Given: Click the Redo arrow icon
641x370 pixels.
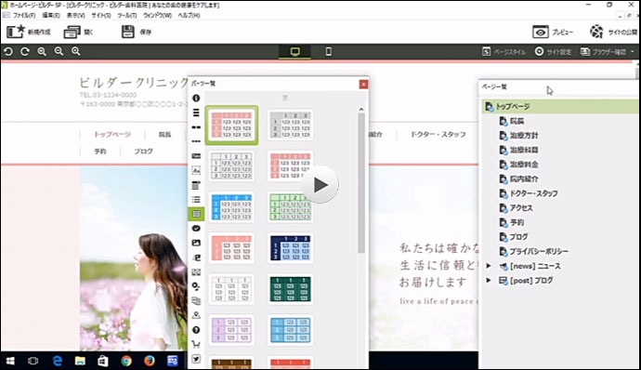Looking at the screenshot, I should pos(25,51).
